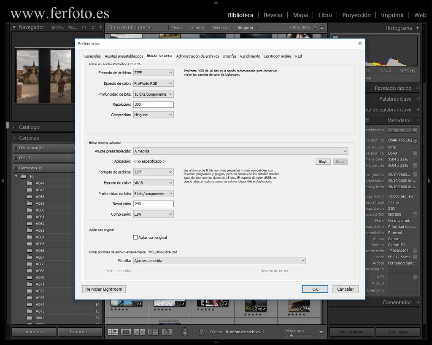Open the Interfaz tab
The width and height of the screenshot is (432, 345).
(229, 56)
